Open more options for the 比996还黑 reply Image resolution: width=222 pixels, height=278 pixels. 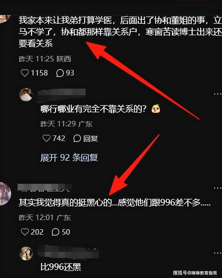(217, 253)
